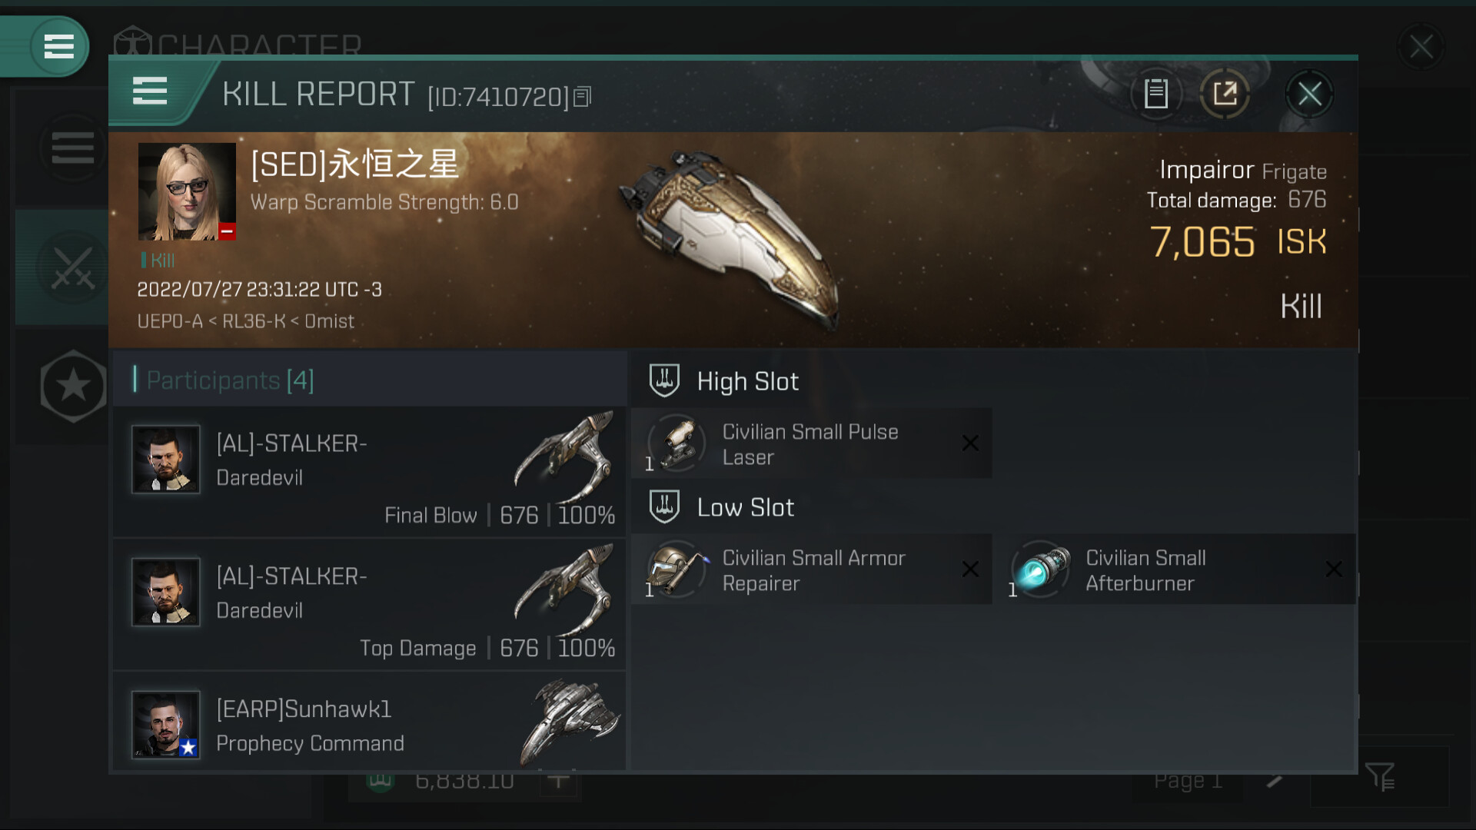Click the High Slot section header
This screenshot has height=830, width=1476.
[x=747, y=381]
